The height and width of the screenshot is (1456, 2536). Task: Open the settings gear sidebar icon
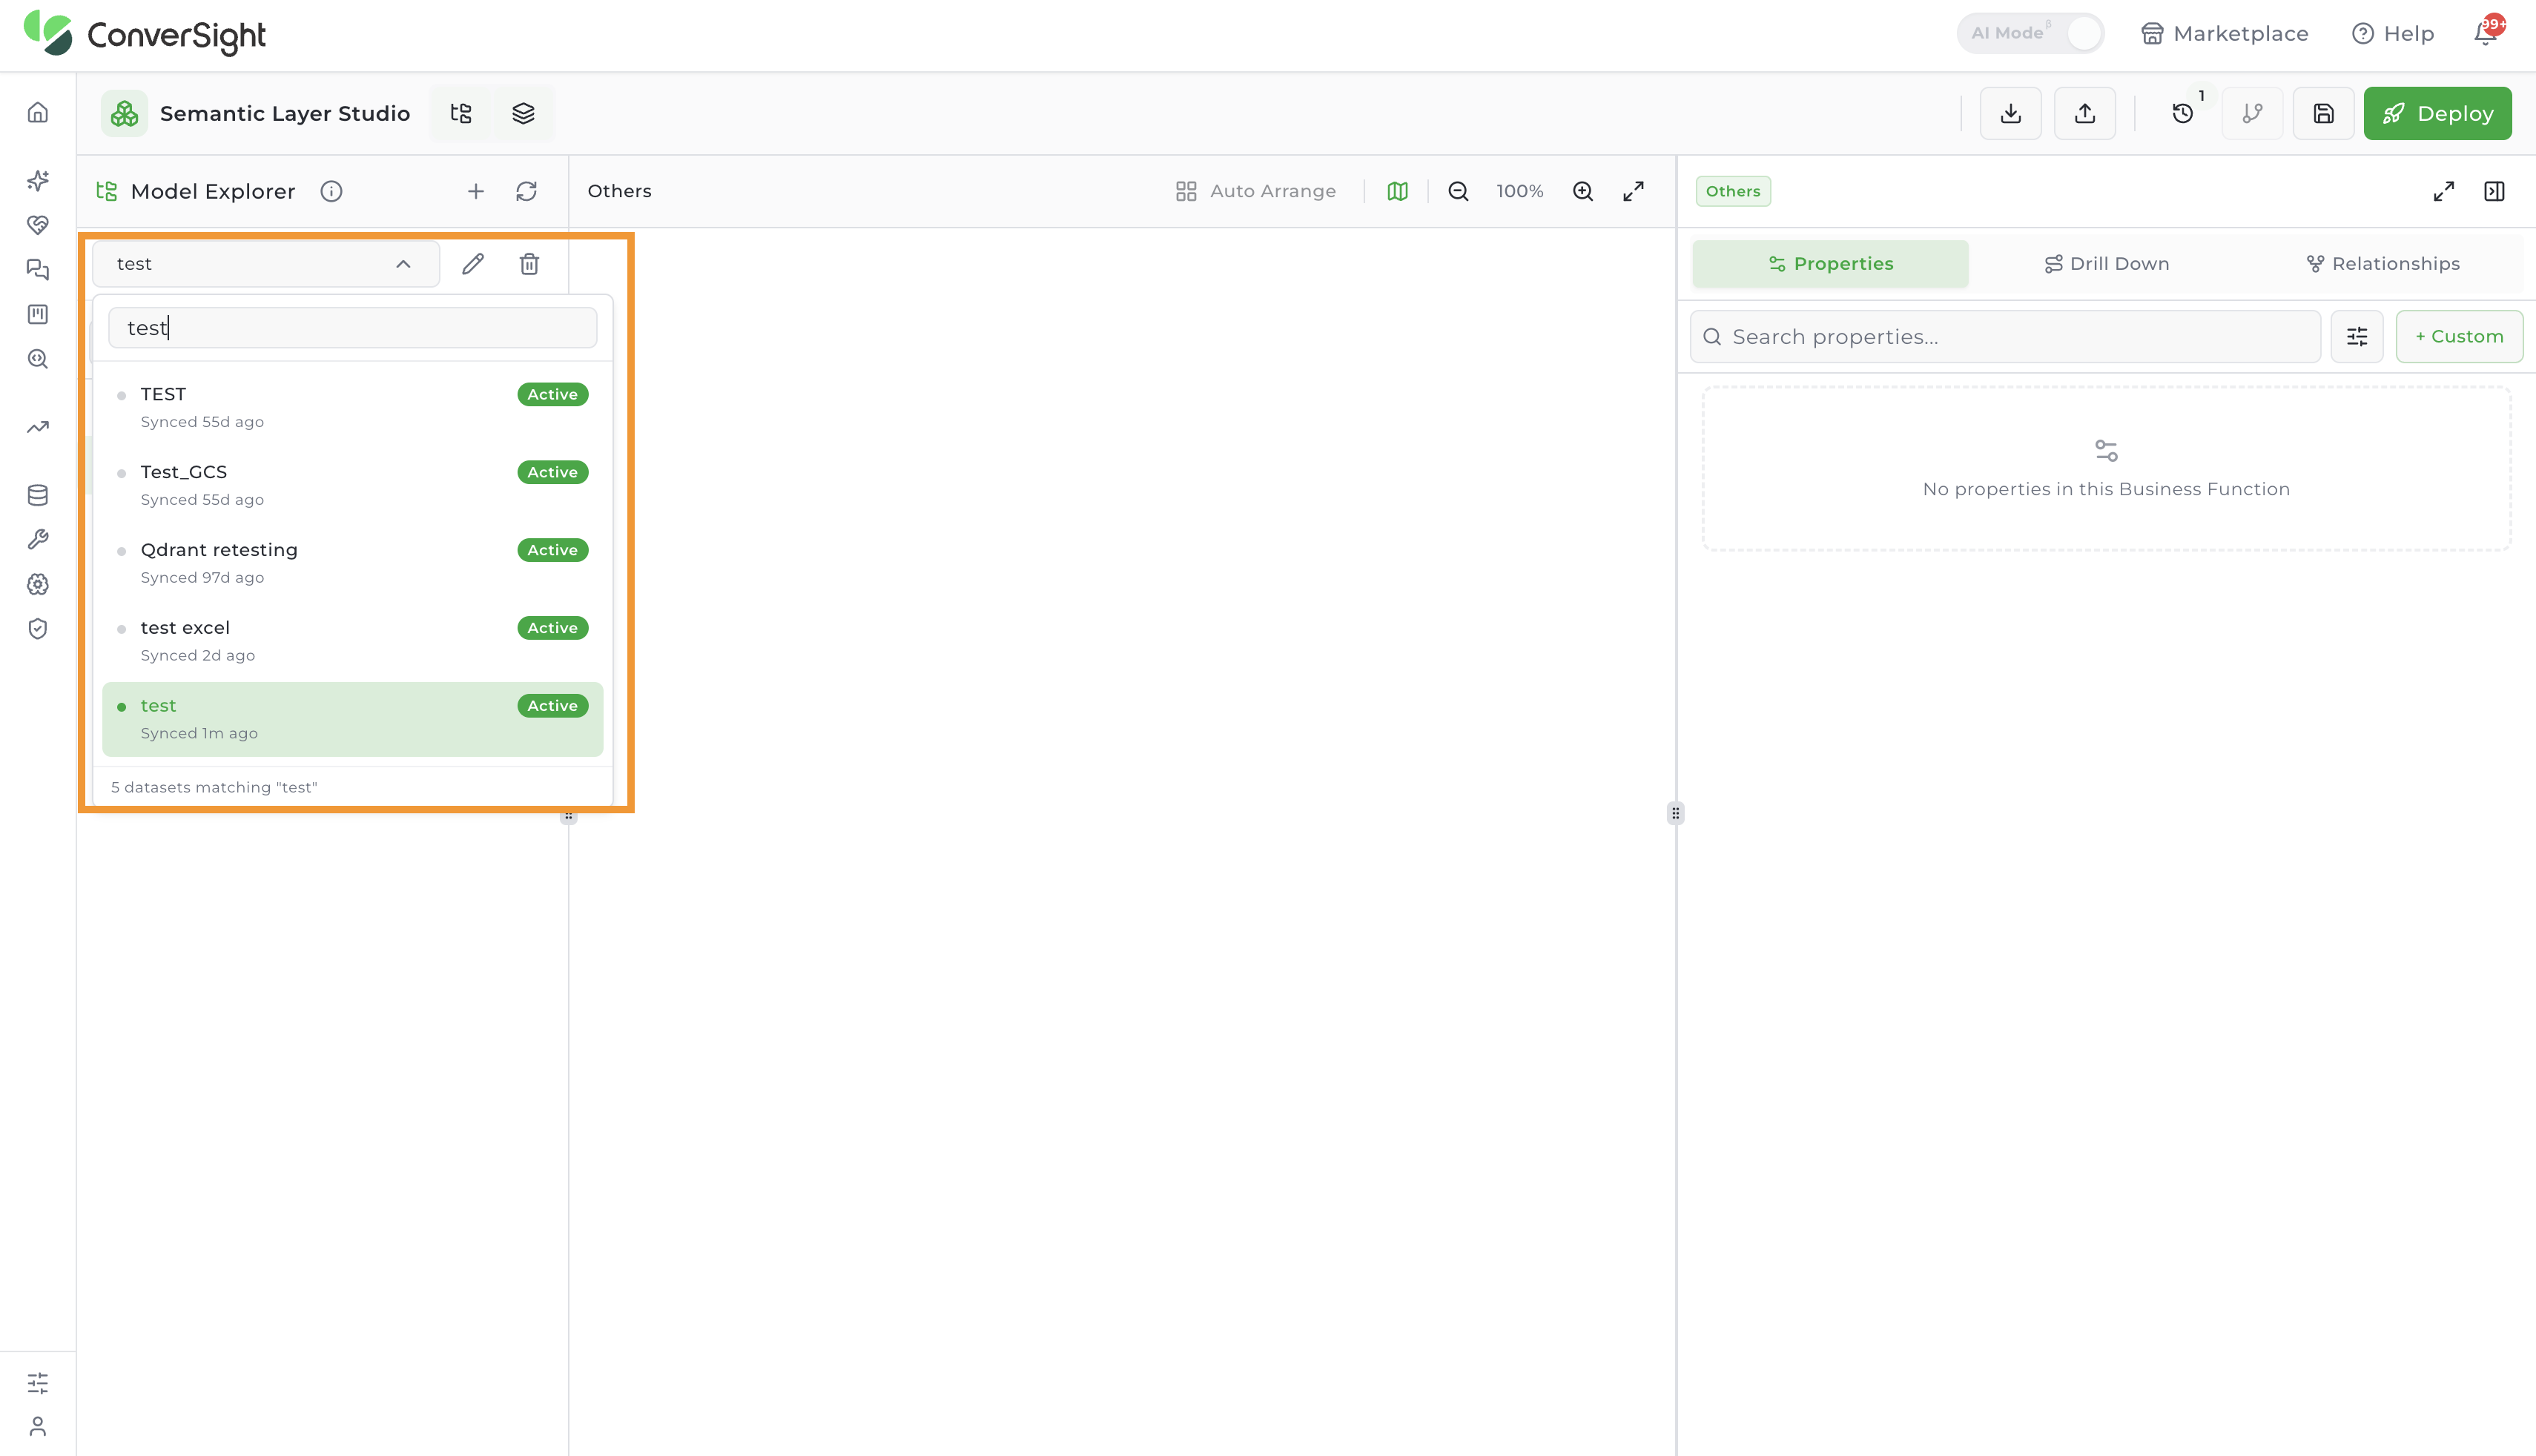tap(38, 584)
